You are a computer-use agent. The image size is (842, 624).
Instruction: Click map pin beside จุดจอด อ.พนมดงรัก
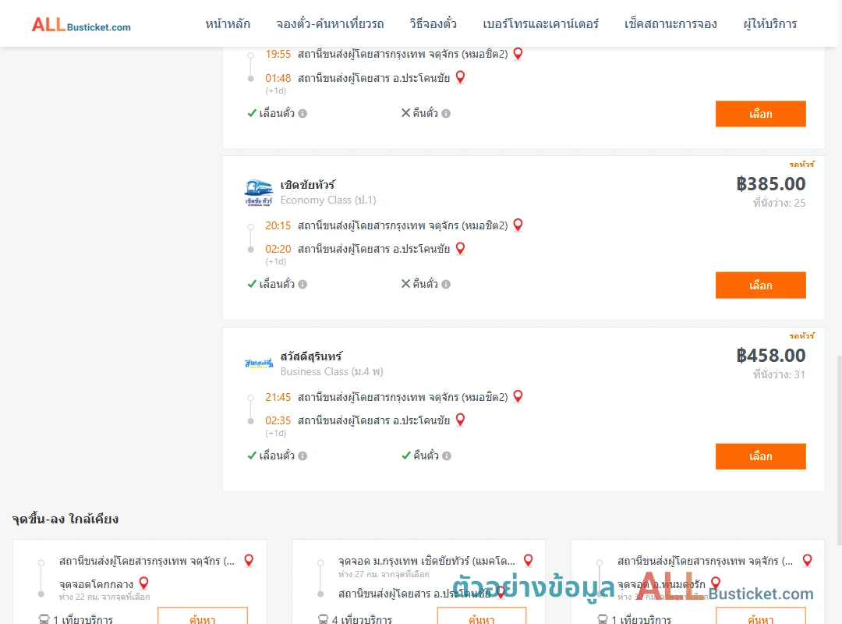point(716,583)
